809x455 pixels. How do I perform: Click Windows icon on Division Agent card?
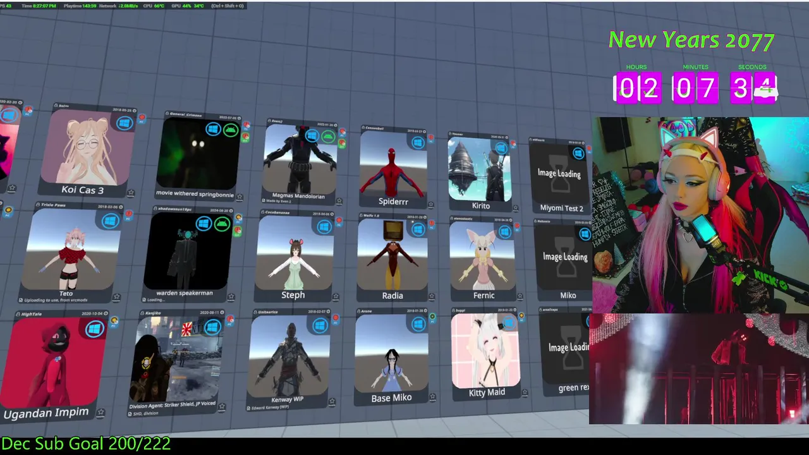212,327
